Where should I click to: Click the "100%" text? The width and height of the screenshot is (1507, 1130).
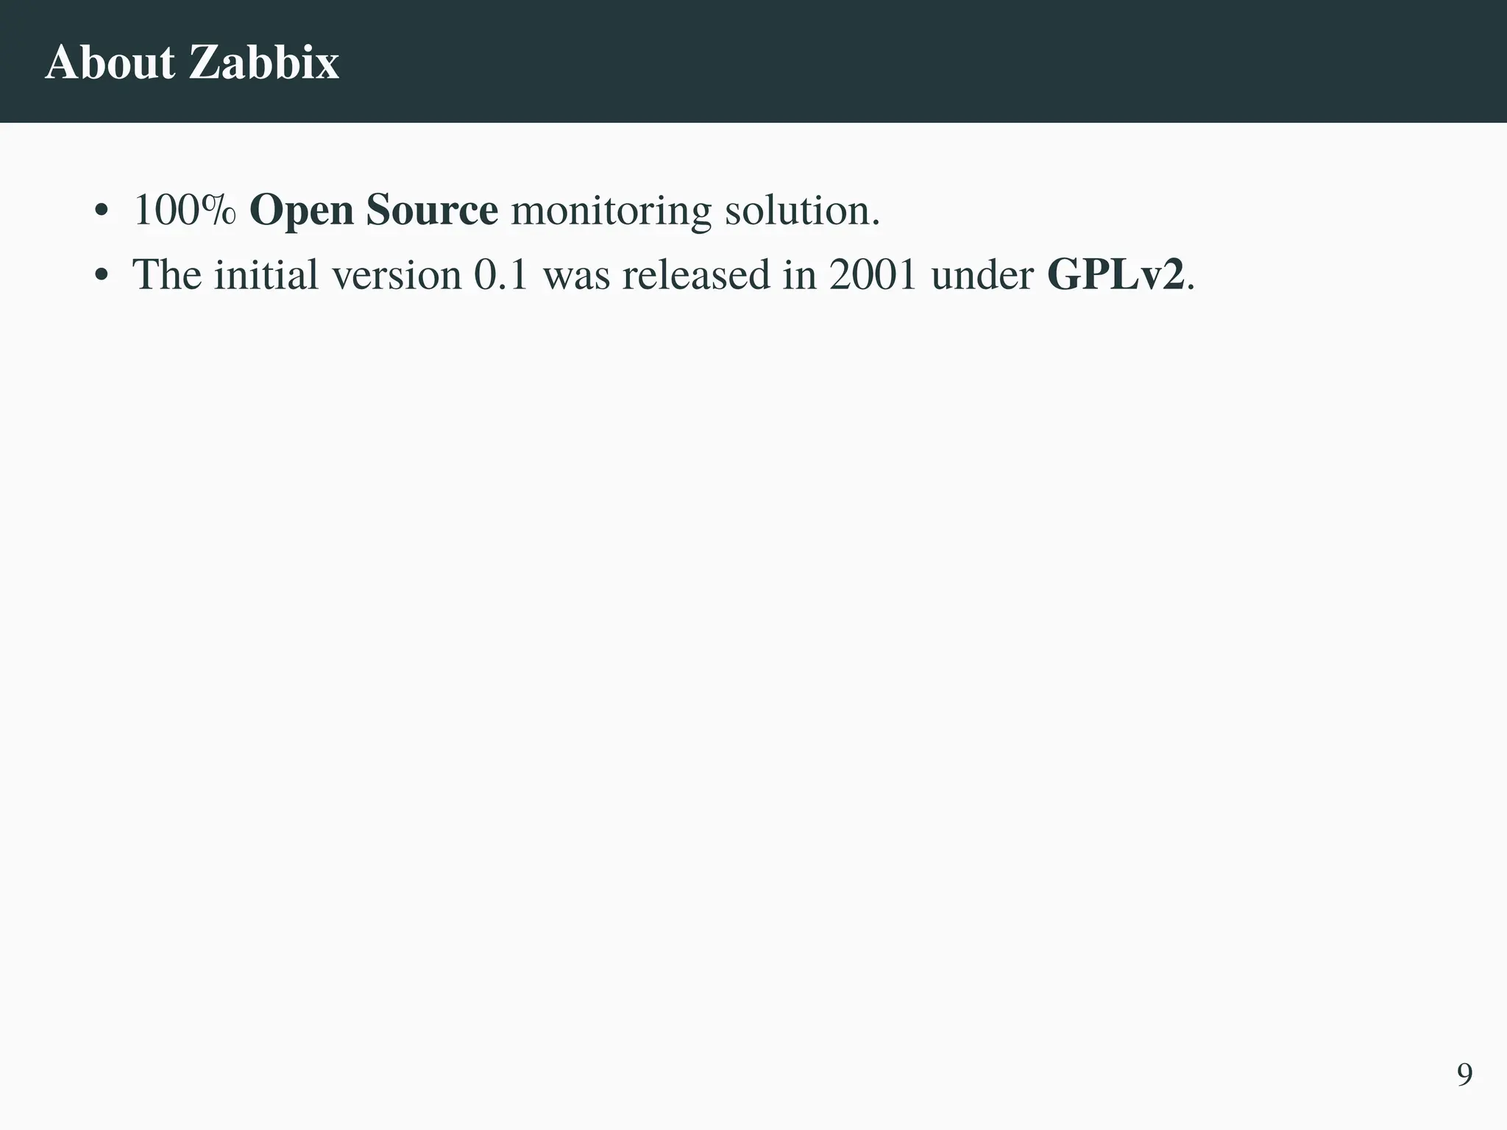click(x=185, y=210)
